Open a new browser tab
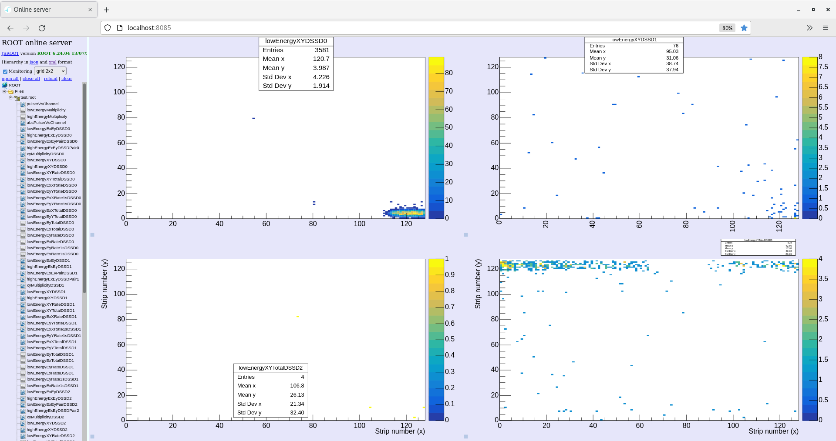This screenshot has width=836, height=441. (x=107, y=10)
